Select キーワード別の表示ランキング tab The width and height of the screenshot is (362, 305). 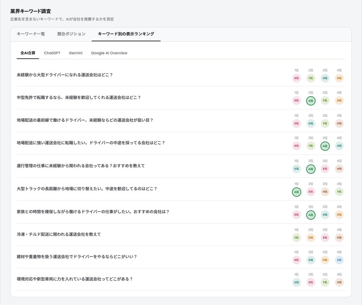point(126,34)
